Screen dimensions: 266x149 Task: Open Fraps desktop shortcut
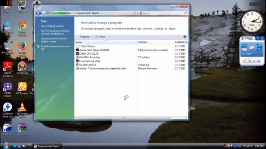[22, 7]
